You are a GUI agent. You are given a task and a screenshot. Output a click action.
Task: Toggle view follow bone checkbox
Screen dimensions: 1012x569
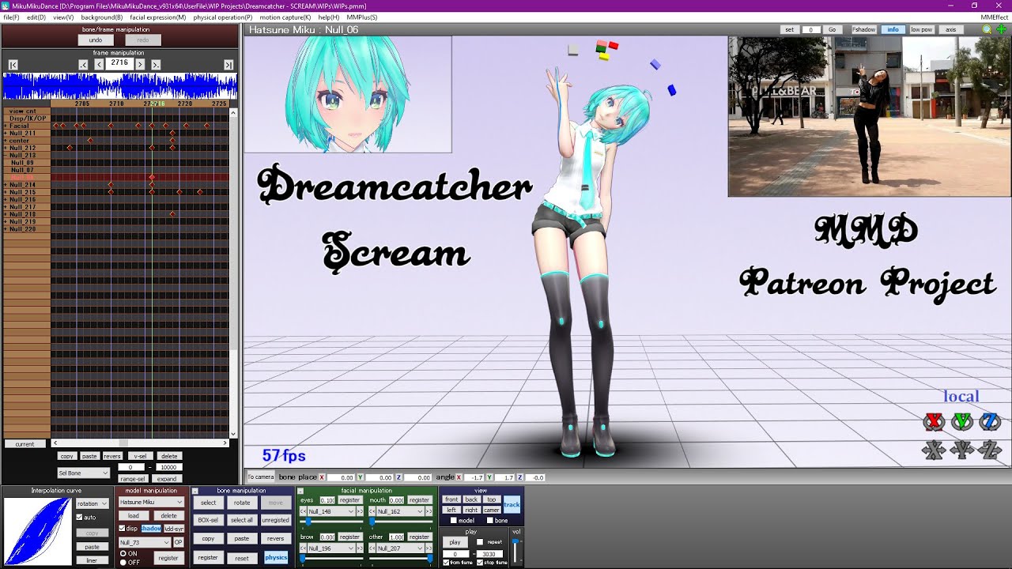coord(489,521)
